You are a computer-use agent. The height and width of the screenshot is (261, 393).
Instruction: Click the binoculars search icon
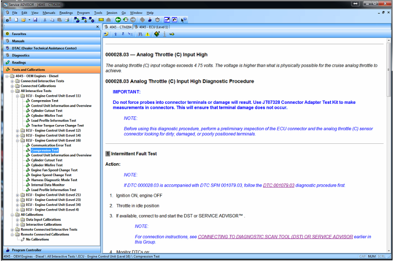pos(140,34)
